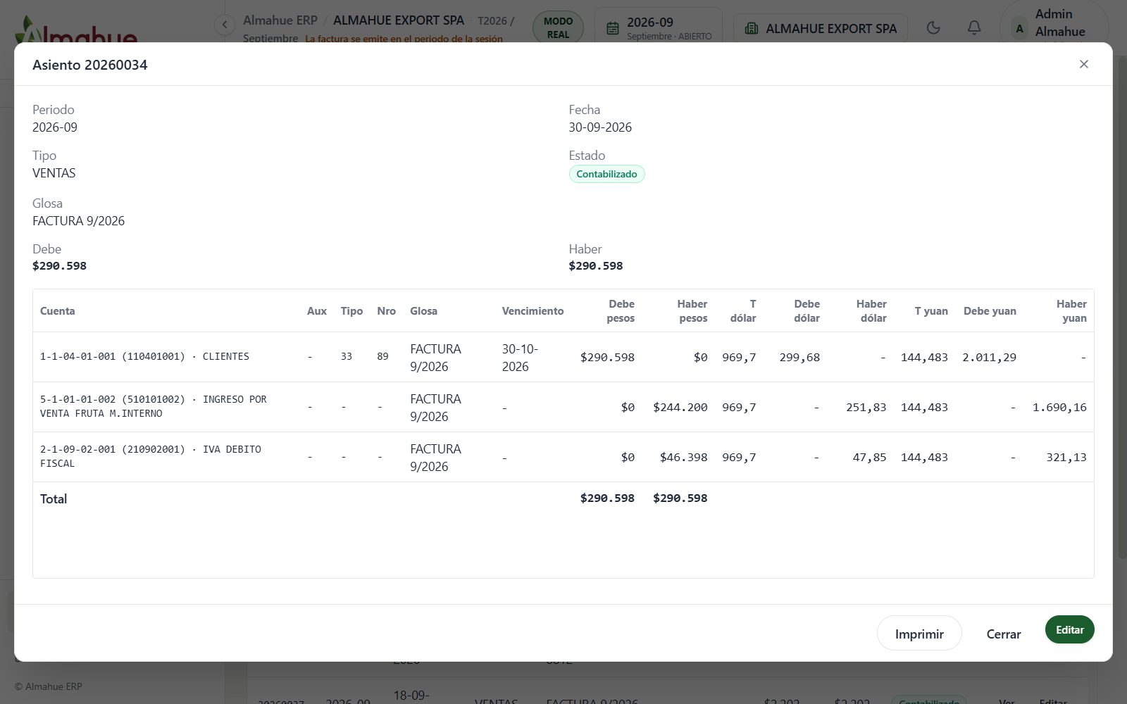The height and width of the screenshot is (704, 1127).
Task: Collapse sidebar with chevron-left icon
Action: tap(225, 25)
